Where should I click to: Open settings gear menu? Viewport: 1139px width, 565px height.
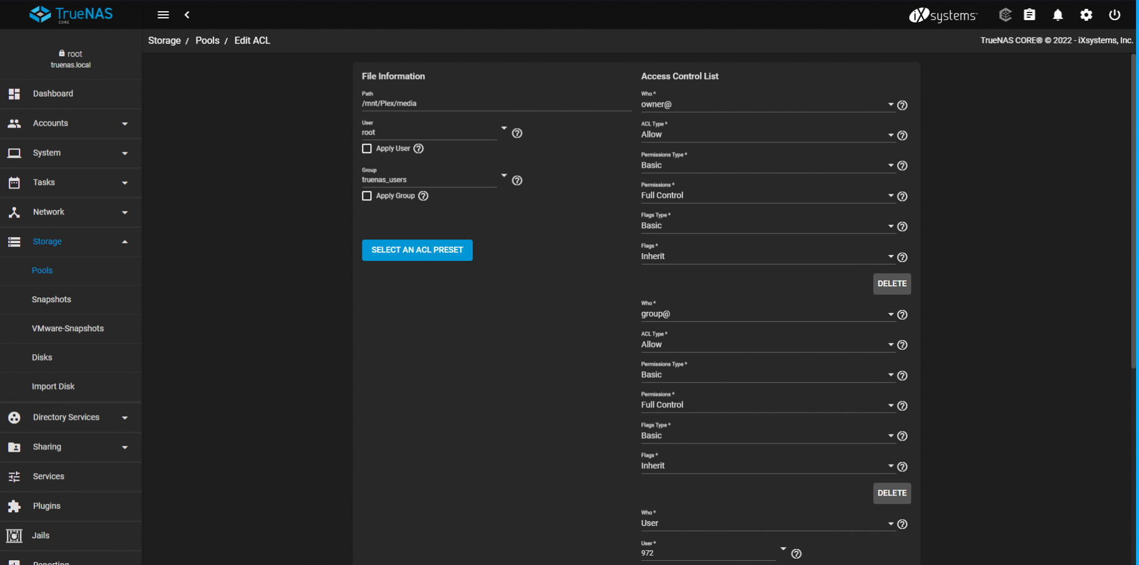(1086, 15)
